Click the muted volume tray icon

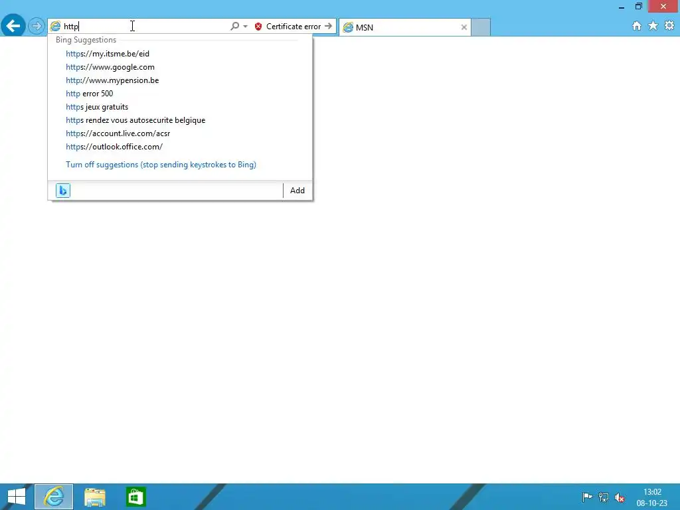pos(620,497)
